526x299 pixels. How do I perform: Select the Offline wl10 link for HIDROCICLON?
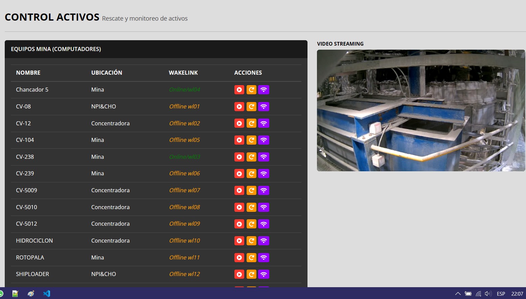[x=184, y=241]
